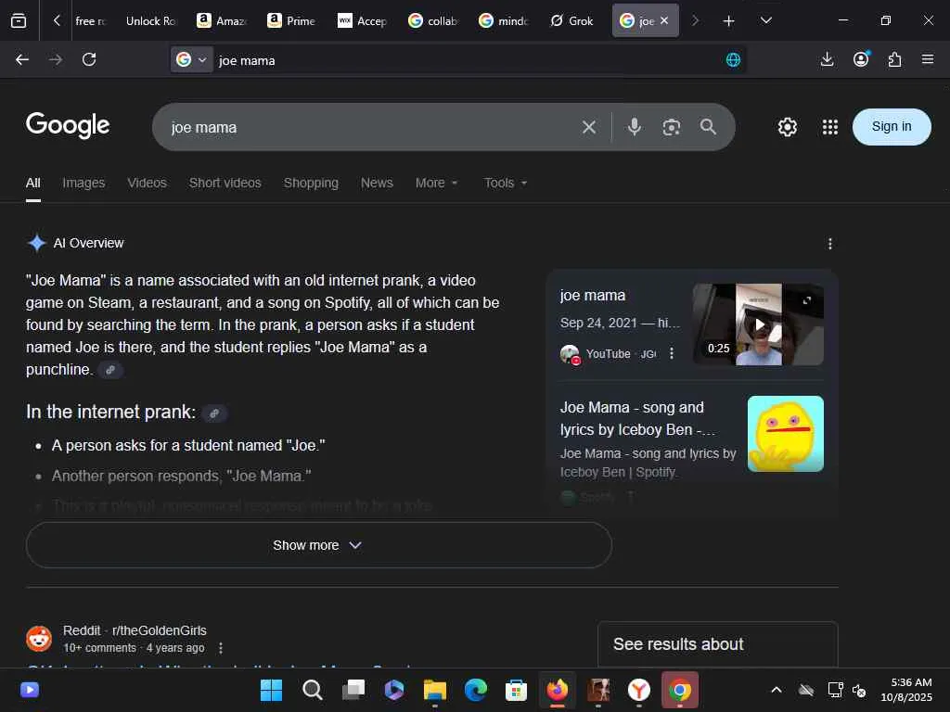The image size is (950, 712).
Task: Open the tab overview (Firefox View) icon
Action: pos(19,20)
